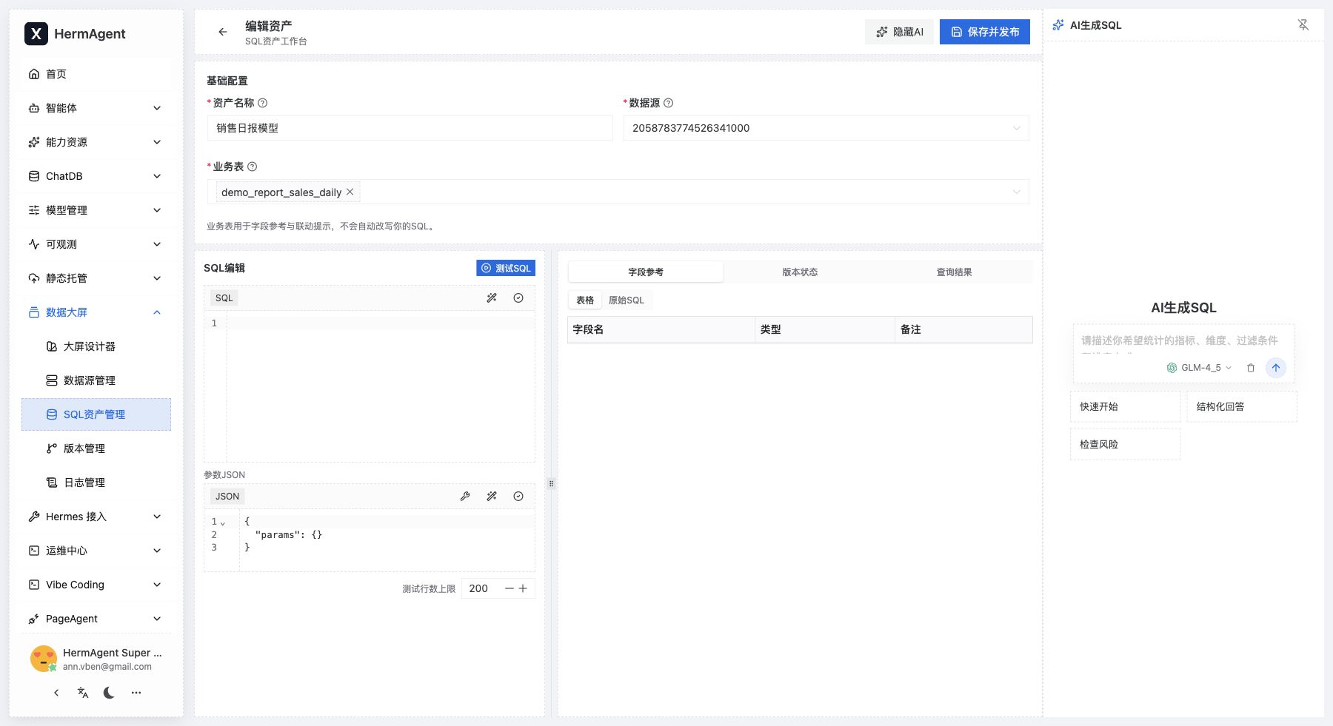Expand 可观测 menu

(96, 244)
